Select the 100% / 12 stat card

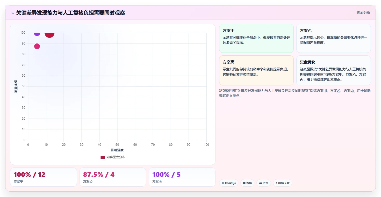(x=44, y=177)
